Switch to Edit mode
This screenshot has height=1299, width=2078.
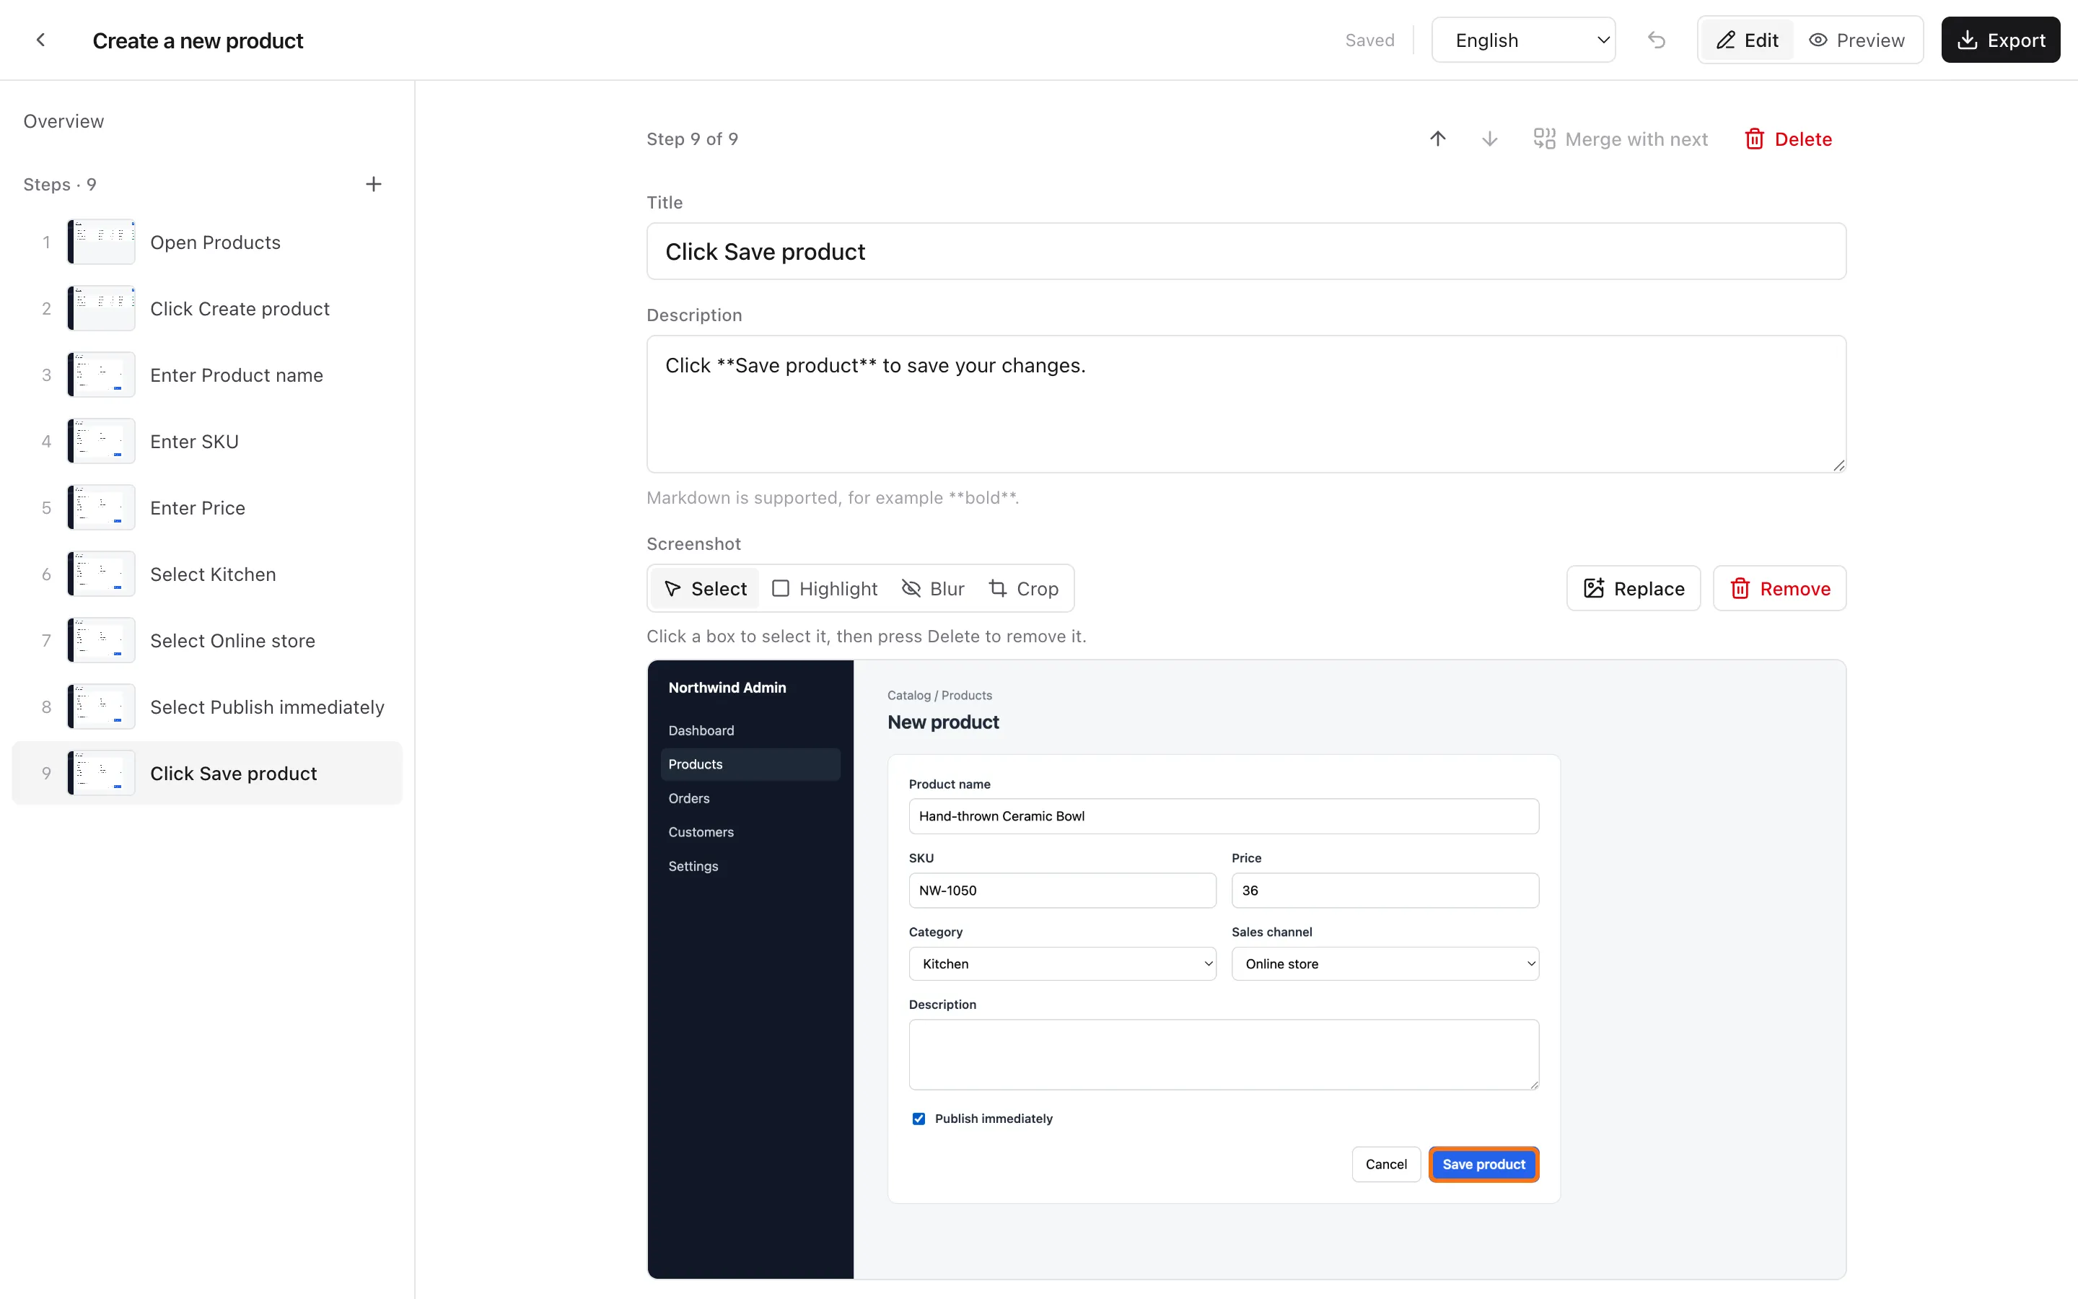point(1747,40)
